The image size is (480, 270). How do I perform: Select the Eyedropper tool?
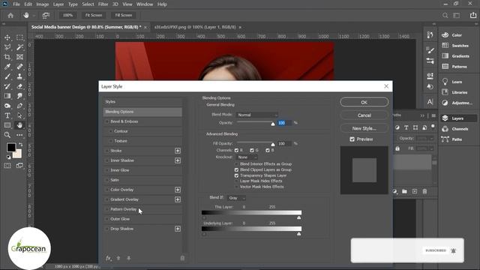click(x=7, y=67)
